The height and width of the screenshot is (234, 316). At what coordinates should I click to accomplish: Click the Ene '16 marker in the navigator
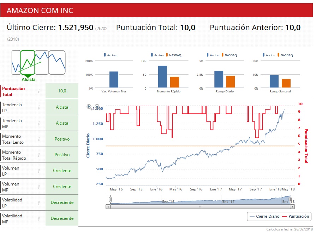coord(168,201)
